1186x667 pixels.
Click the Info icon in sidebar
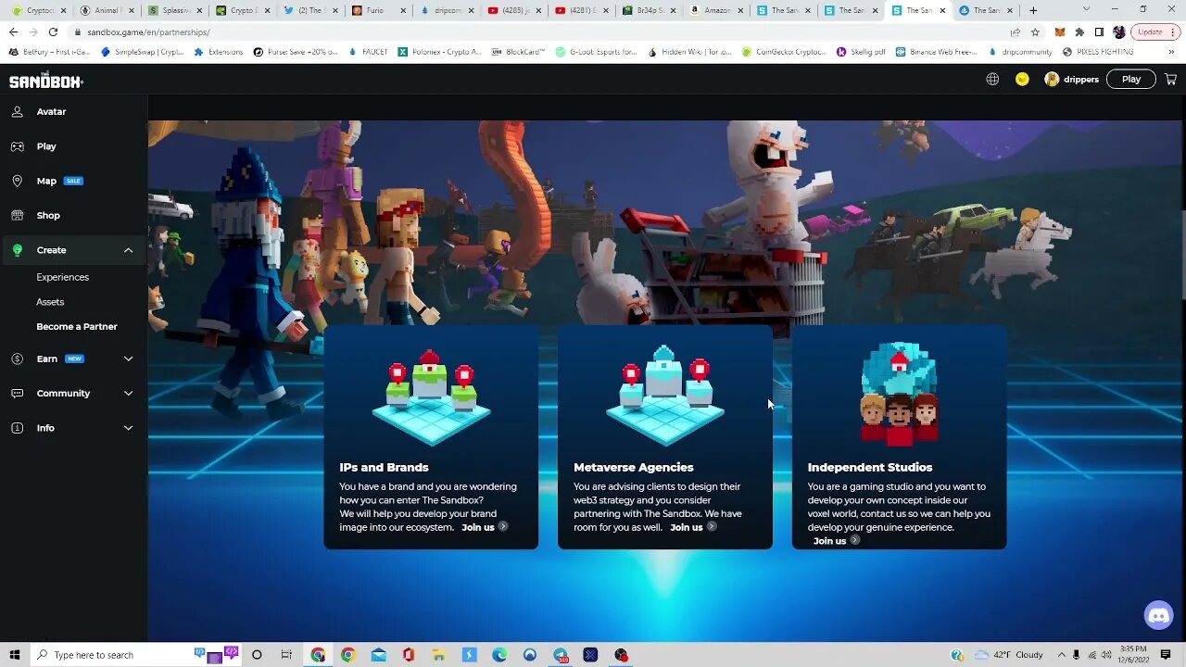tap(17, 428)
